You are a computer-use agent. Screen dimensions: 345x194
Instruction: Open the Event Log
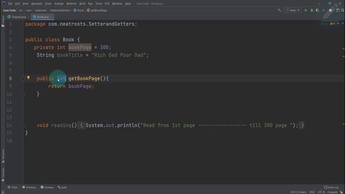[x=332, y=188]
